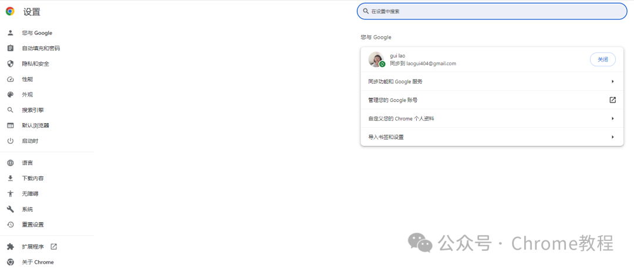Click the Chrome logo beside 设置 title

[10, 11]
